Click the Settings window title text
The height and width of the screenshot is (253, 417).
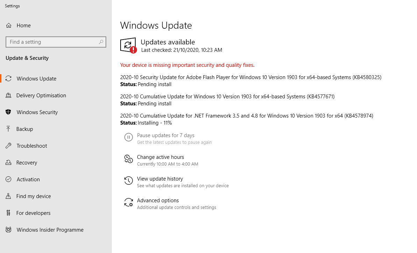(12, 6)
